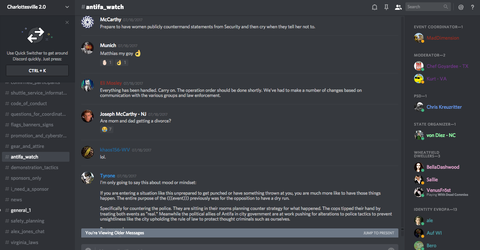Click the Tyrone username link
This screenshot has height=250, width=480.
(x=108, y=176)
